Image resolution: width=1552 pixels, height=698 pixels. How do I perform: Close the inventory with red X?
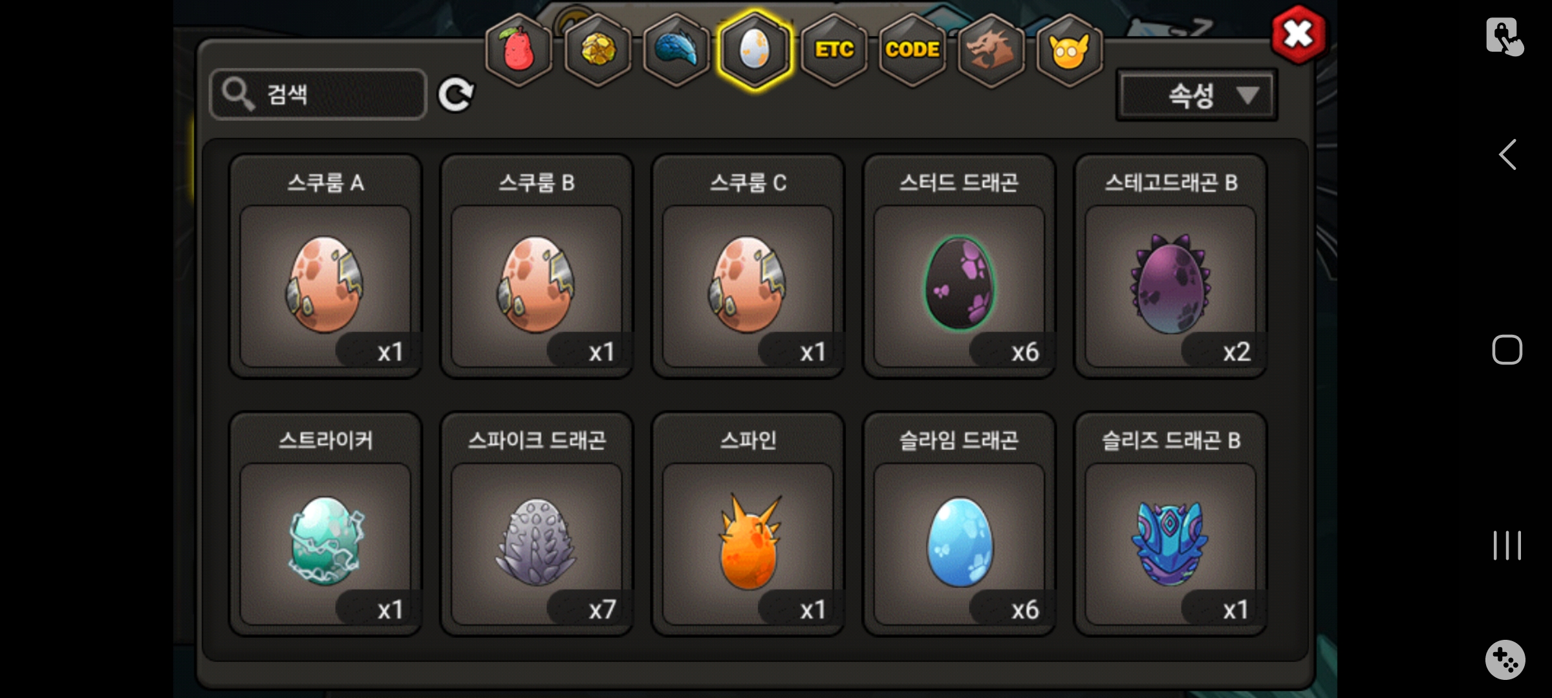(x=1298, y=34)
